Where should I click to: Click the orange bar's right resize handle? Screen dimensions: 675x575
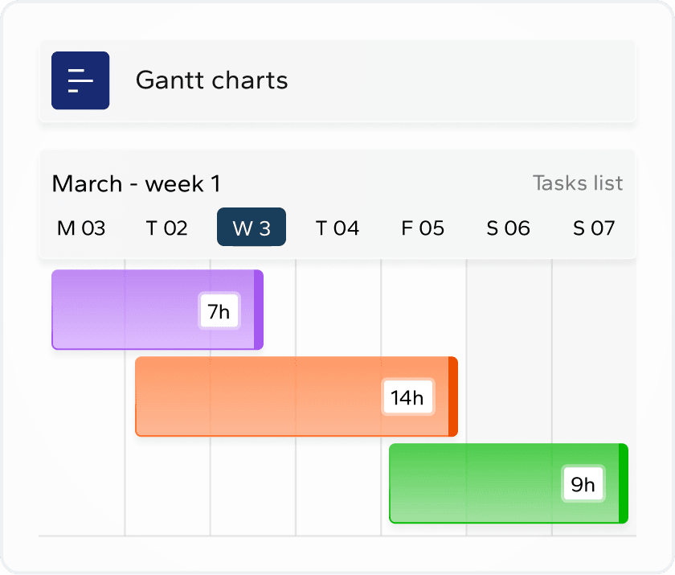tap(453, 396)
